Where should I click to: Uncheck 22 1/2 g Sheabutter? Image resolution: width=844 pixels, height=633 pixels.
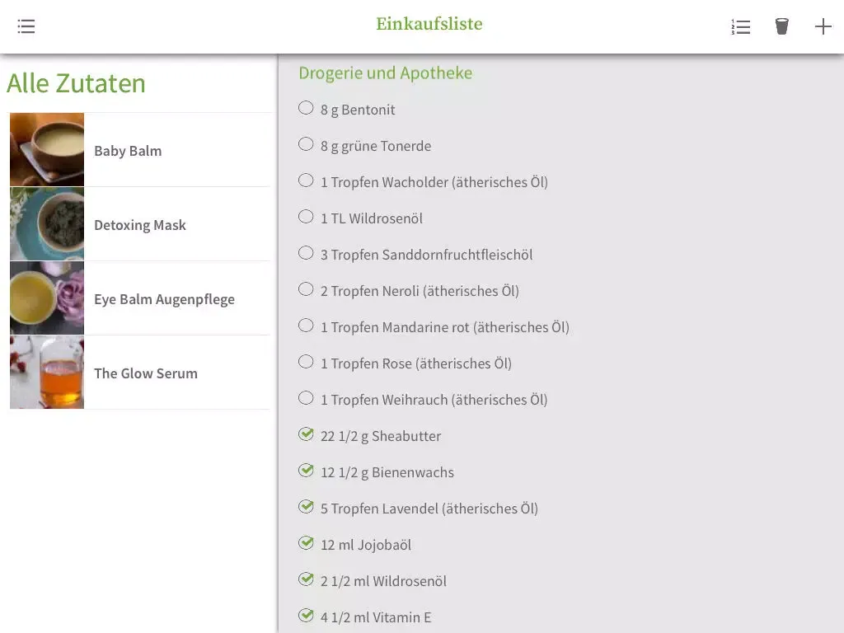point(306,434)
